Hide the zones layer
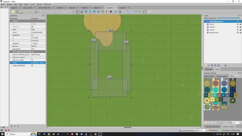242x136 pixels. (238, 24)
